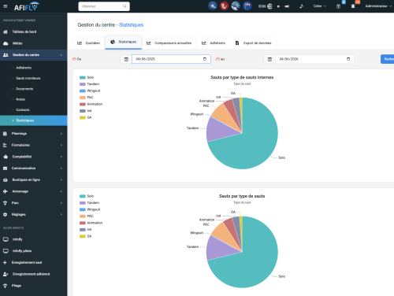Toggle Animation legend in Sauts internes chart
Viewport: 394px width, 296px height.
pyautogui.click(x=91, y=104)
